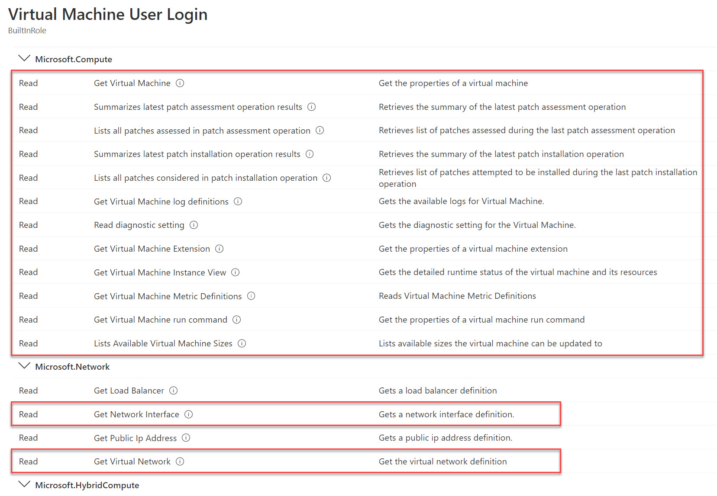Click the info icon beside Read diagnostic setting

194,225
